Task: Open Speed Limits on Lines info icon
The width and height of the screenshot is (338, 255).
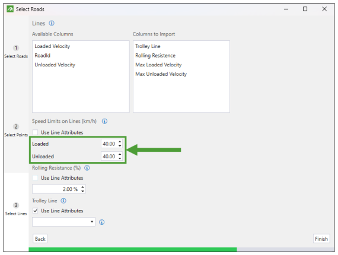Action: tap(104, 121)
